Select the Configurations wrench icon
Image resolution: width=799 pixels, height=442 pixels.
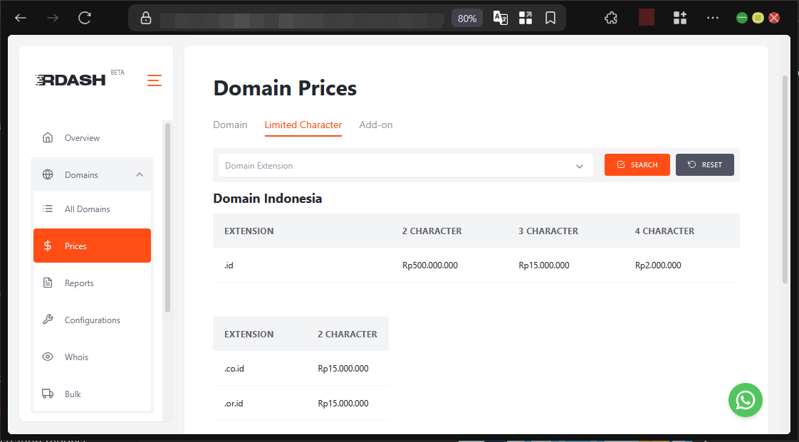47,320
